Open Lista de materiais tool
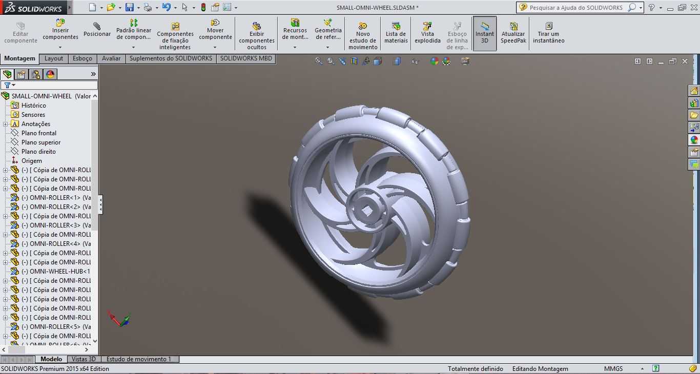 click(396, 33)
